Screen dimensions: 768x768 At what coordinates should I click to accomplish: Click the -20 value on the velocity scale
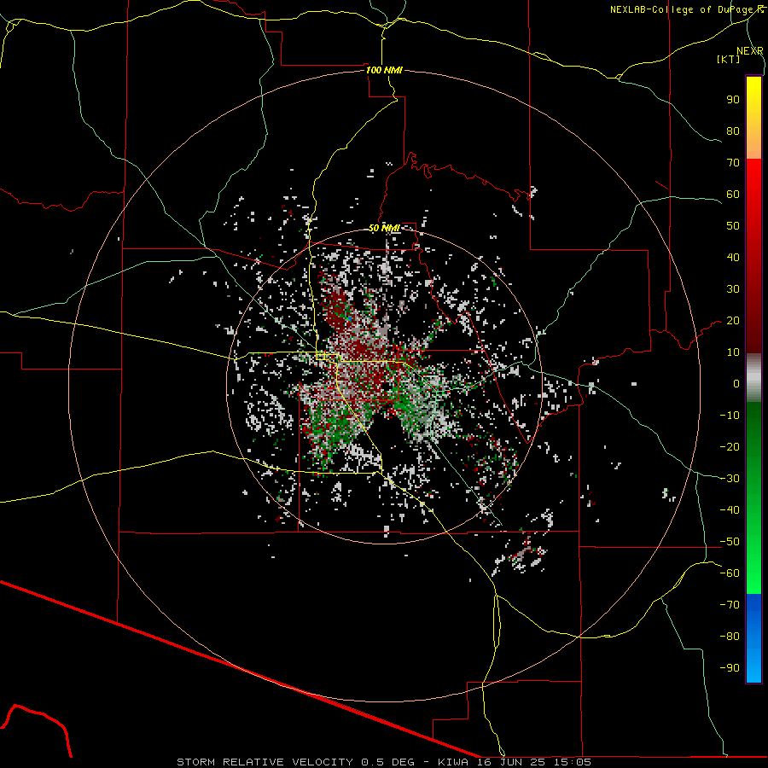[730, 447]
